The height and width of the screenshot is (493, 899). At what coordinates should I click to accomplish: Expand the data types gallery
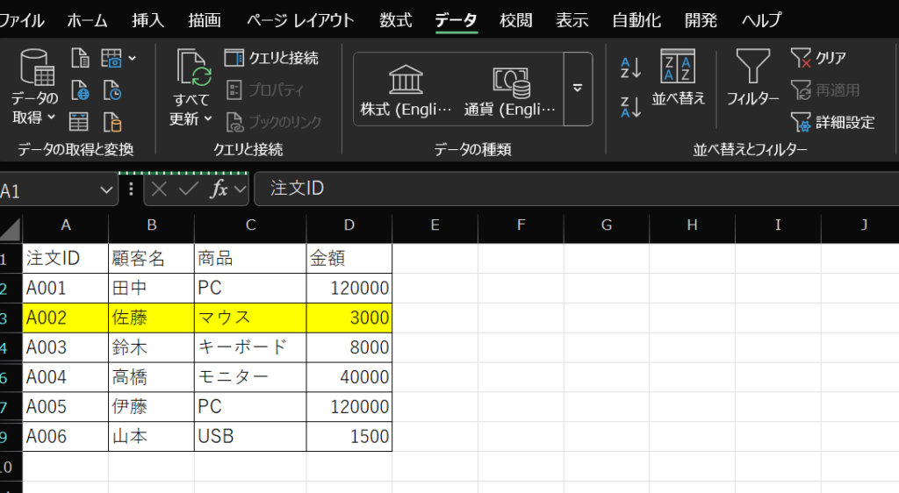(x=578, y=88)
